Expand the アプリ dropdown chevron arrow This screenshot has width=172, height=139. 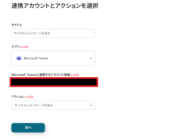tap(91, 58)
